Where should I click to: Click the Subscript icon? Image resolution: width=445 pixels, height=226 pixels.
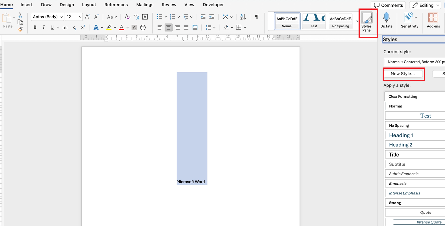pyautogui.click(x=74, y=28)
